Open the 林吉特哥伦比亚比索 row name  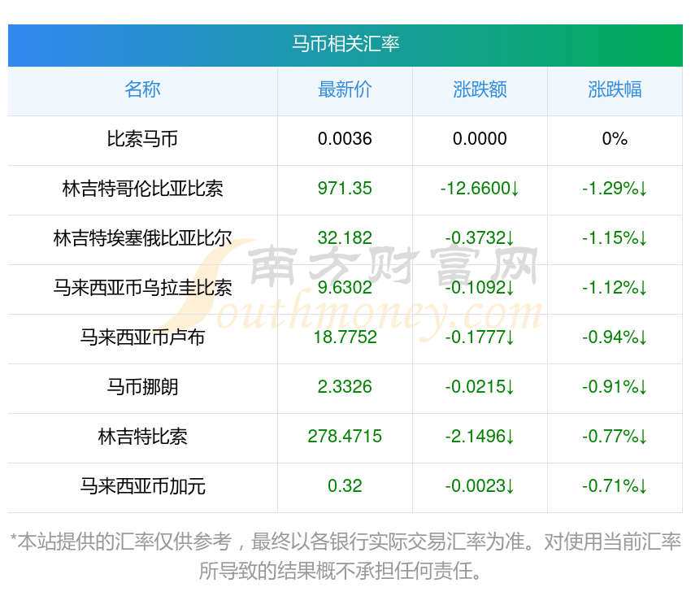pyautogui.click(x=142, y=189)
